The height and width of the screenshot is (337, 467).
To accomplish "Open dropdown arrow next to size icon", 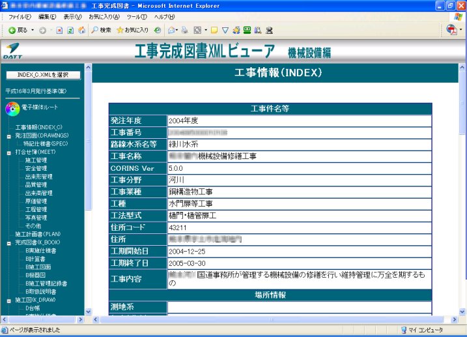I will [206, 30].
